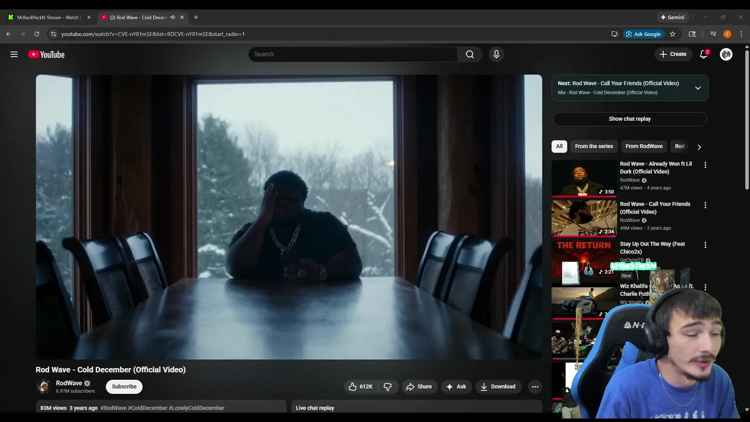750x422 pixels.
Task: Dislike the video with thumbs down
Action: point(387,386)
